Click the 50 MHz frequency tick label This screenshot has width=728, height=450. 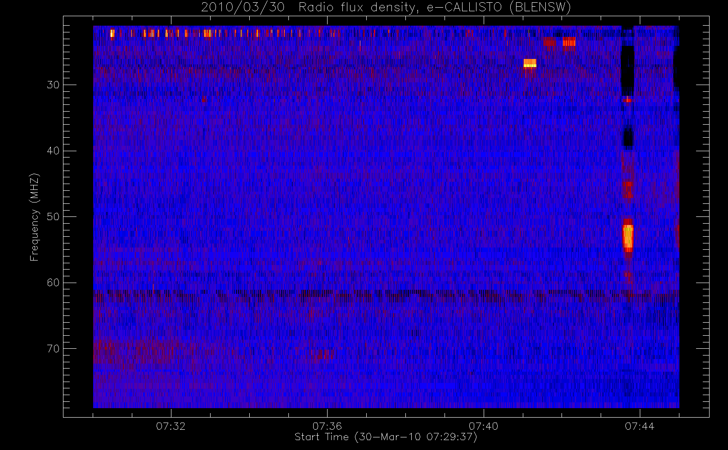pos(53,217)
